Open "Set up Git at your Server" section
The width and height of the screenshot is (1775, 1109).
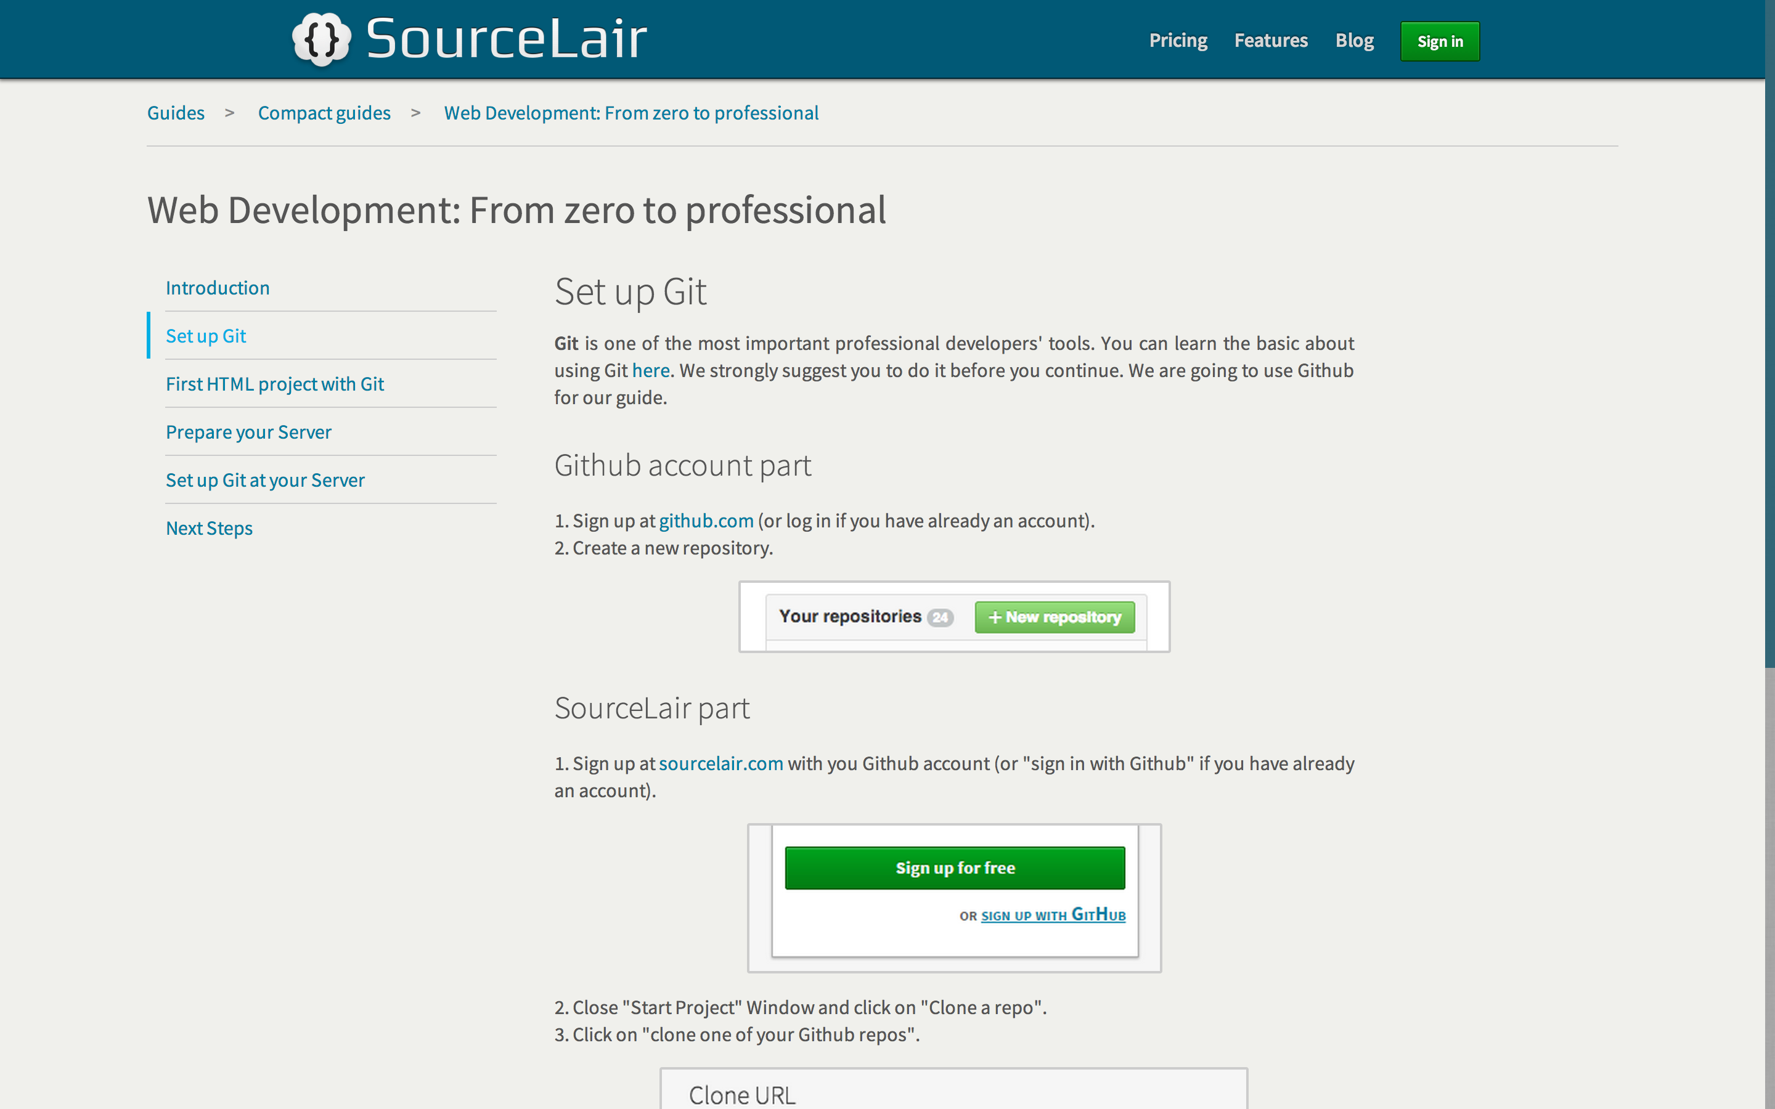pyautogui.click(x=265, y=480)
